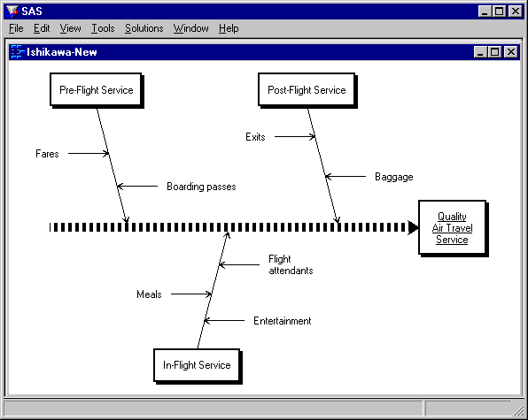Image resolution: width=528 pixels, height=420 pixels.
Task: Maximize the Ishikawa-New child window
Action: [x=494, y=52]
